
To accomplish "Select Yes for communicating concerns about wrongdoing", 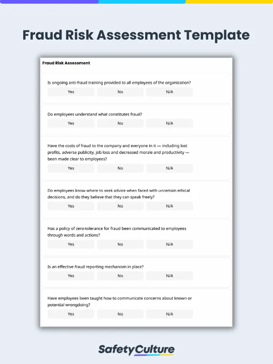I will click(x=71, y=314).
